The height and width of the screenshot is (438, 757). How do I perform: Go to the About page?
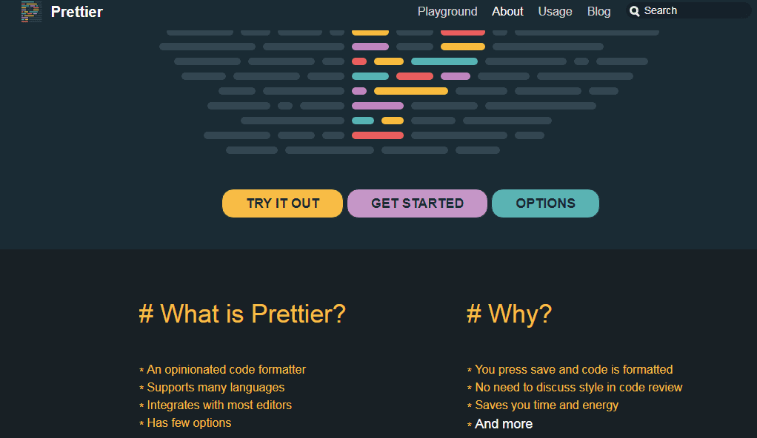(507, 11)
